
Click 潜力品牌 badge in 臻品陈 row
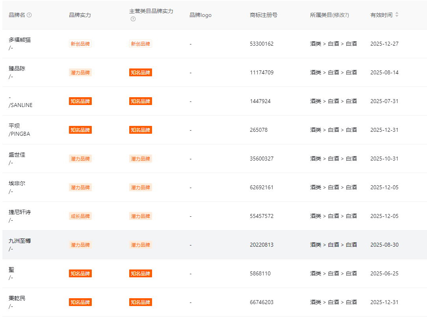coord(80,72)
